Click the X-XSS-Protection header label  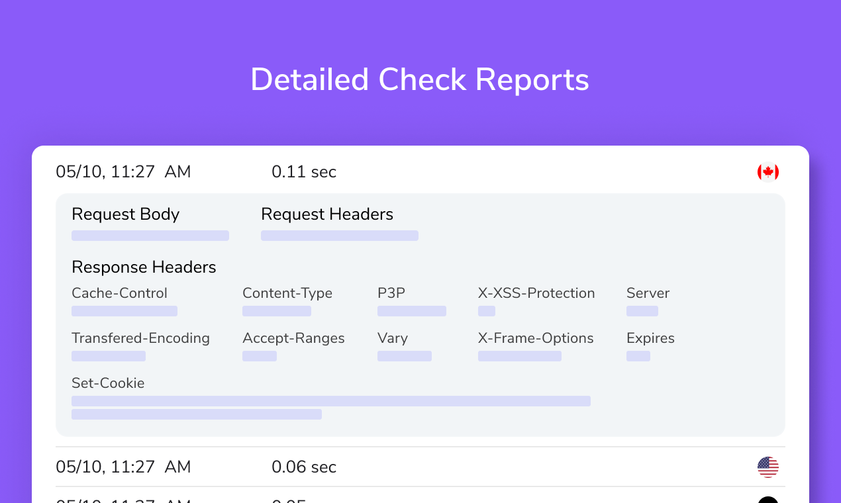[536, 293]
